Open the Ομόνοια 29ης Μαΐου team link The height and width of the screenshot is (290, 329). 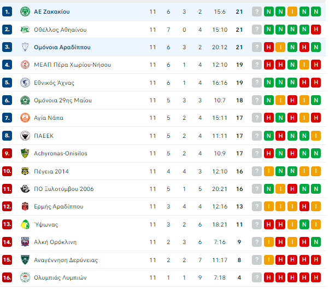point(62,101)
